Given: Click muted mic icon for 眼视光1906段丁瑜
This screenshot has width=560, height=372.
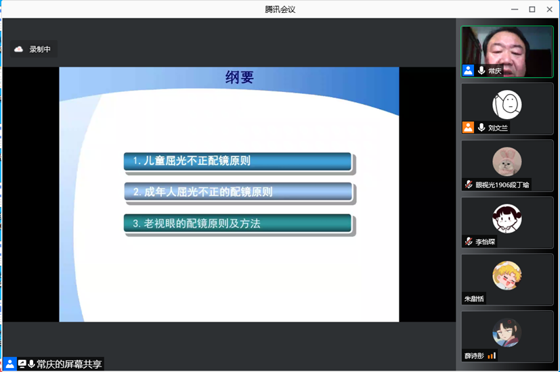Looking at the screenshot, I should (468, 185).
